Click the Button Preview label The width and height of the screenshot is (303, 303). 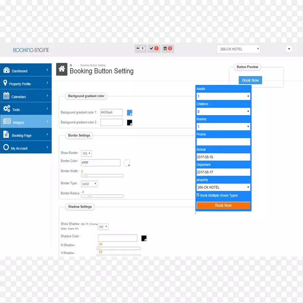[247, 67]
